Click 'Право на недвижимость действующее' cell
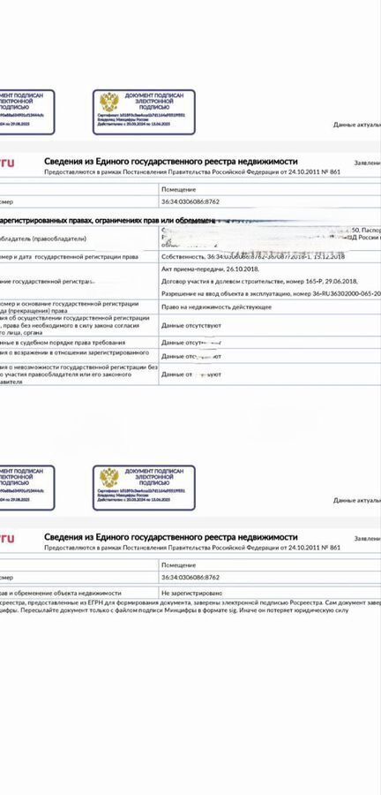Image resolution: width=381 pixels, height=795 pixels. pyautogui.click(x=217, y=307)
